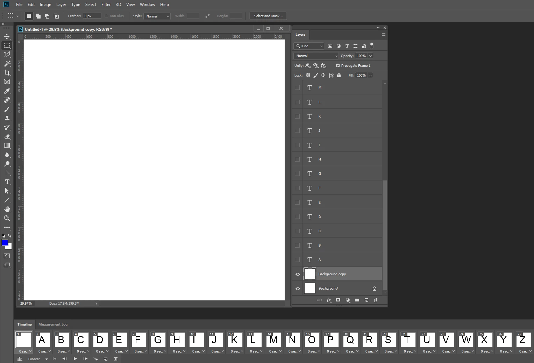The width and height of the screenshot is (534, 363).
Task: Open the Opacity slider dropdown arrow
Action: [370, 56]
